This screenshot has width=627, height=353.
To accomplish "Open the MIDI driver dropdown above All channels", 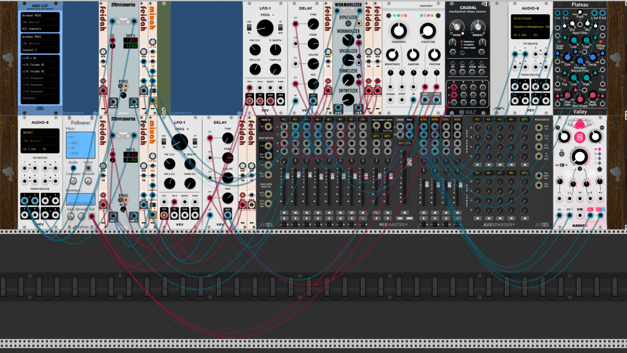I will [40, 16].
